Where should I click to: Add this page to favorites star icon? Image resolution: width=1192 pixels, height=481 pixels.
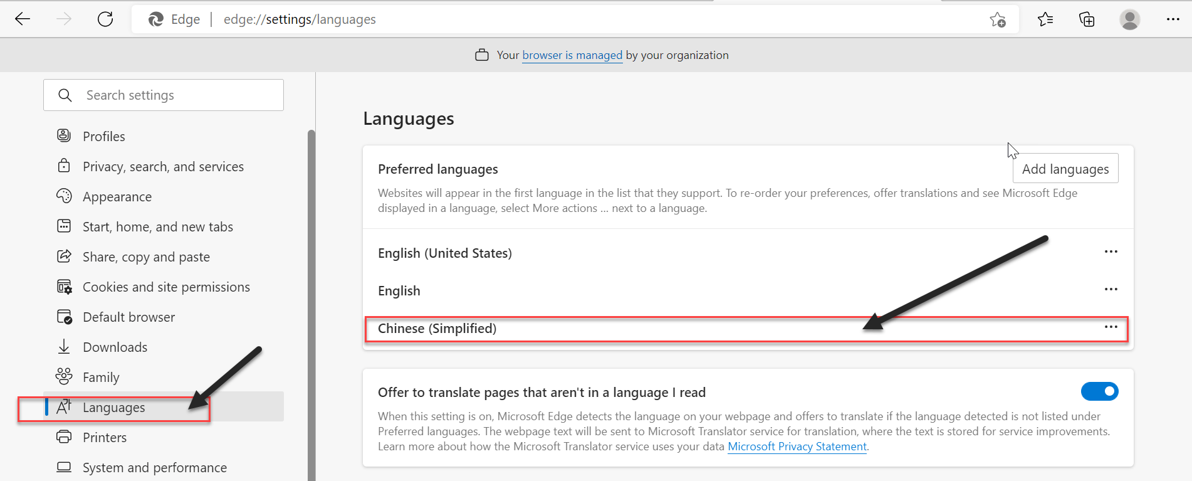click(998, 19)
